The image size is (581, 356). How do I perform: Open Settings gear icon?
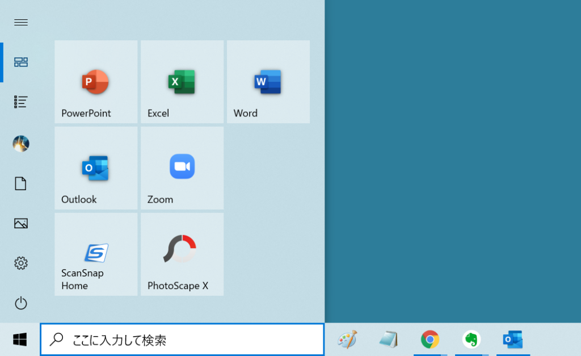(x=21, y=263)
